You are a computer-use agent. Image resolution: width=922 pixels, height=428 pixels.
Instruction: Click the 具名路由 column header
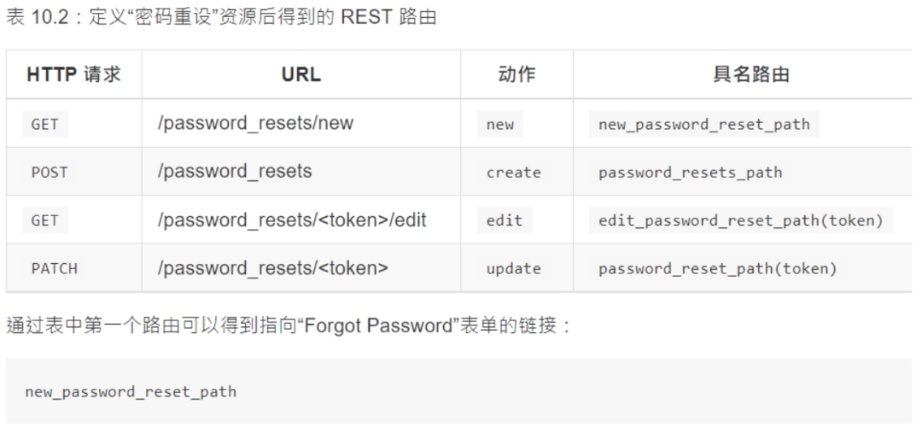point(751,74)
